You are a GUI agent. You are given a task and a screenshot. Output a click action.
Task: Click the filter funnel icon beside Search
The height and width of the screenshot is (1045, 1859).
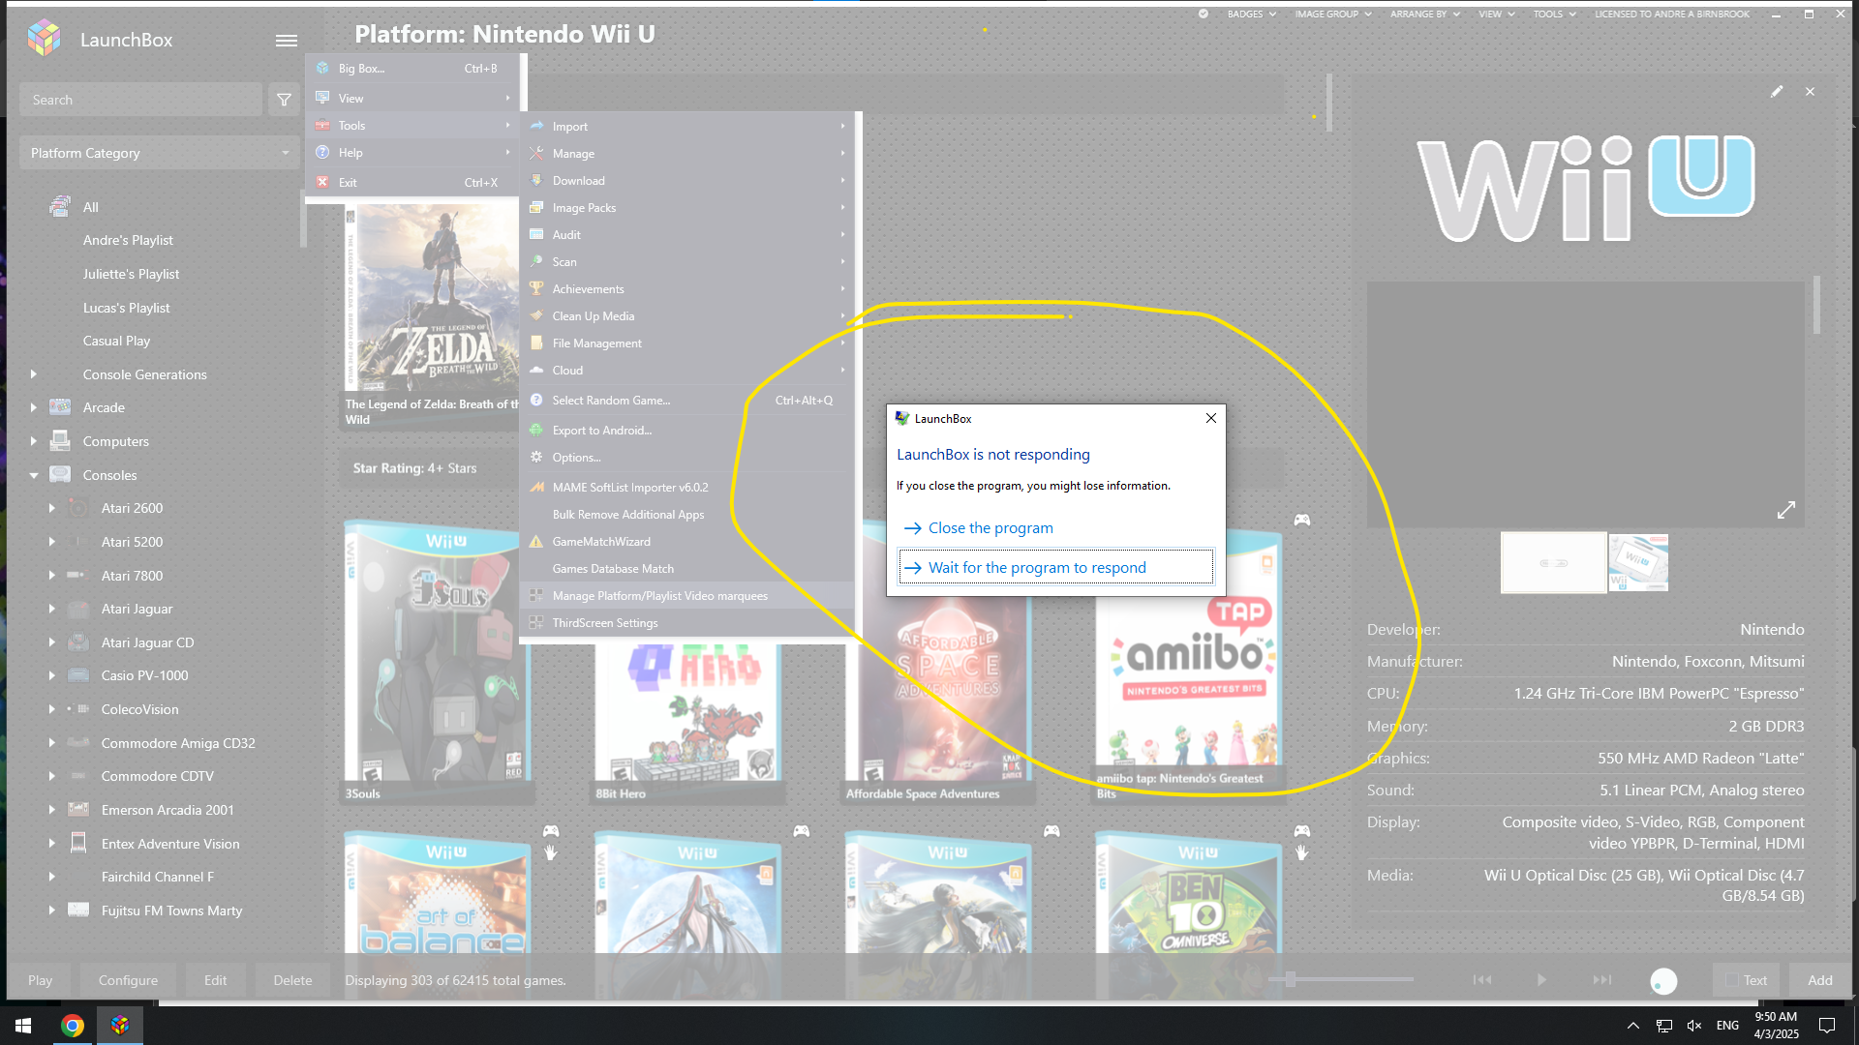[284, 100]
